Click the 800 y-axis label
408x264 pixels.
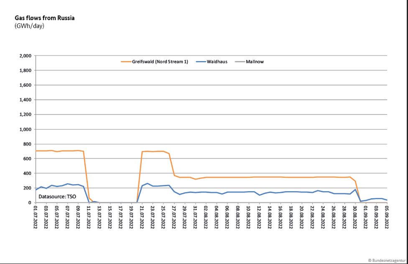point(27,144)
